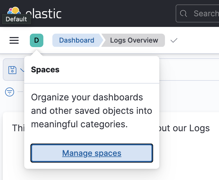Go to the Dashboard breadcrumb
The image size is (219, 180).
pyautogui.click(x=77, y=40)
